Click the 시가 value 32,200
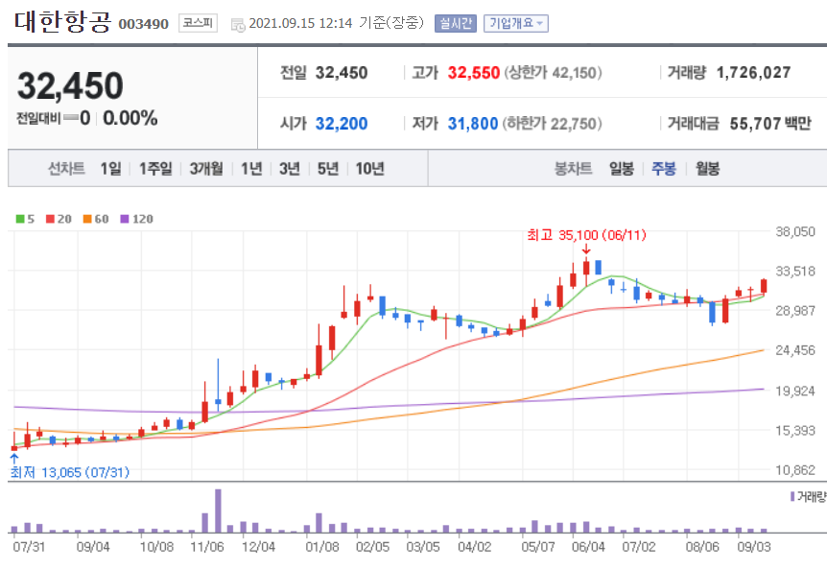The image size is (827, 570). [x=342, y=124]
